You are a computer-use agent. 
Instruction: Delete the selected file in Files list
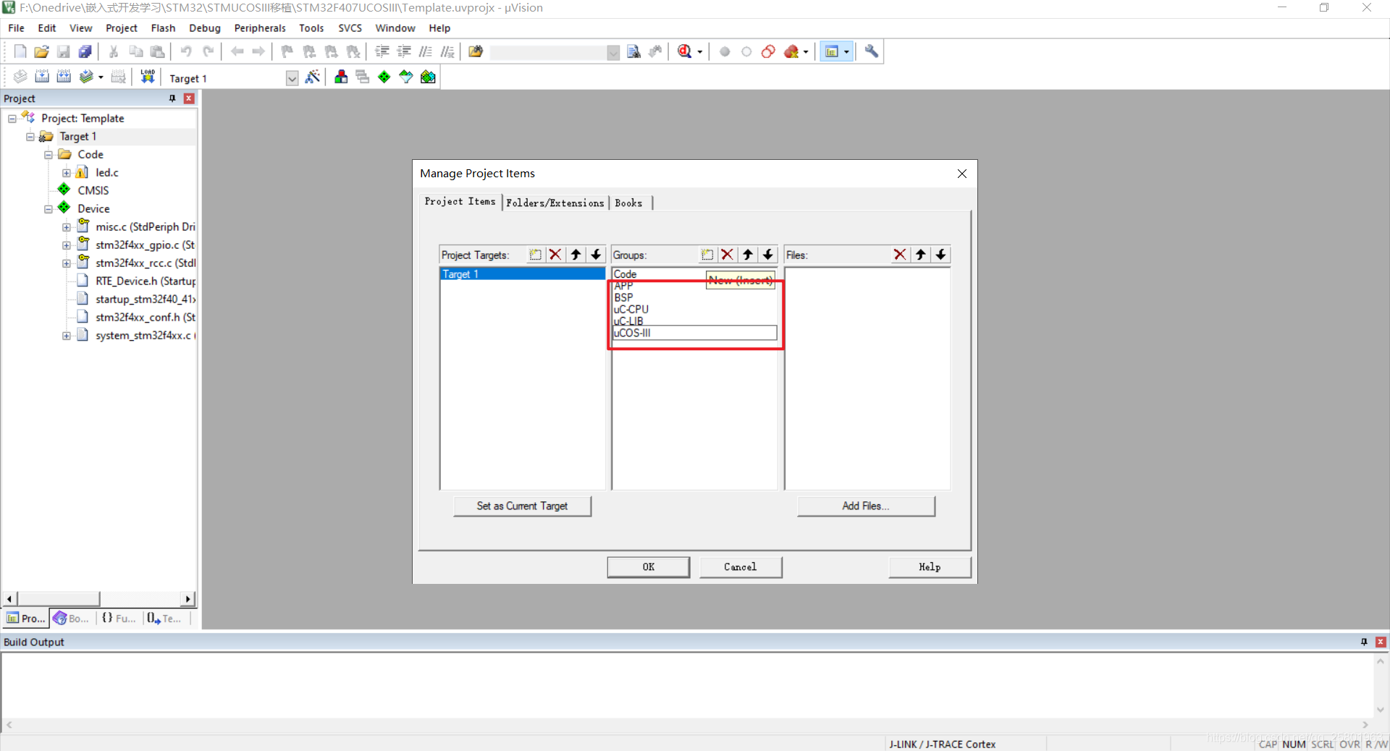pyautogui.click(x=900, y=255)
